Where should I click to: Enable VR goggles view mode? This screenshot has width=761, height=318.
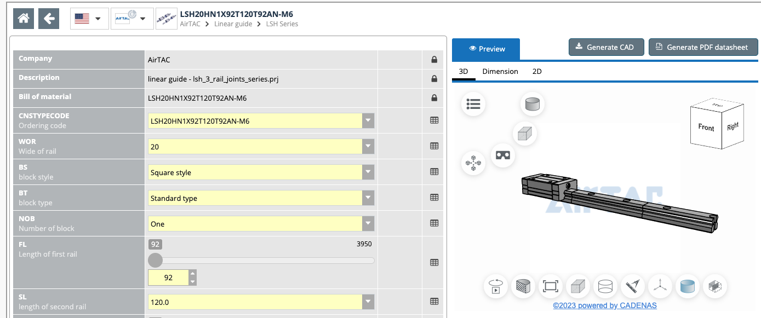[x=503, y=155]
